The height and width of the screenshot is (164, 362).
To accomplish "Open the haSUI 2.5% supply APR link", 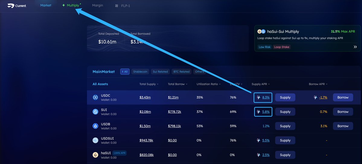I will tap(266, 155).
